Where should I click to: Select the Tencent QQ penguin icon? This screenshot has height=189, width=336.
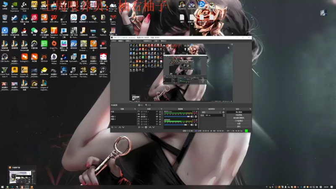point(24,31)
